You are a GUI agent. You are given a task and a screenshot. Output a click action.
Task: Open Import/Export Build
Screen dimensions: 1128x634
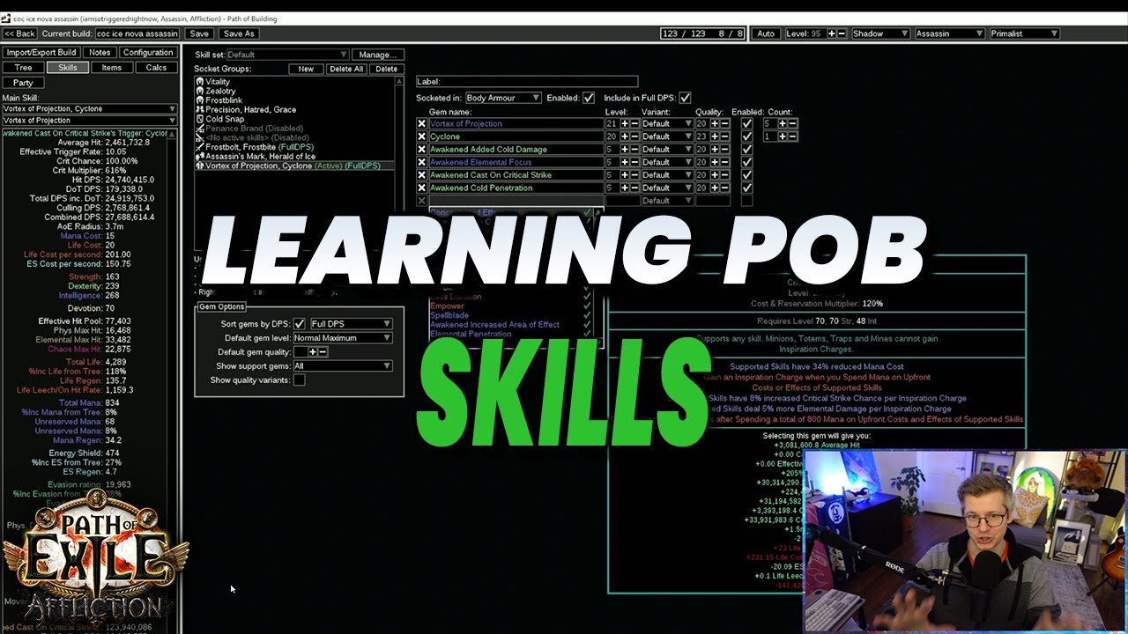point(41,53)
